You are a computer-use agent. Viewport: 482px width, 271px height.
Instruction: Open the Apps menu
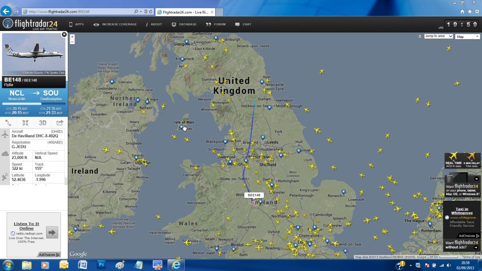(x=76, y=24)
